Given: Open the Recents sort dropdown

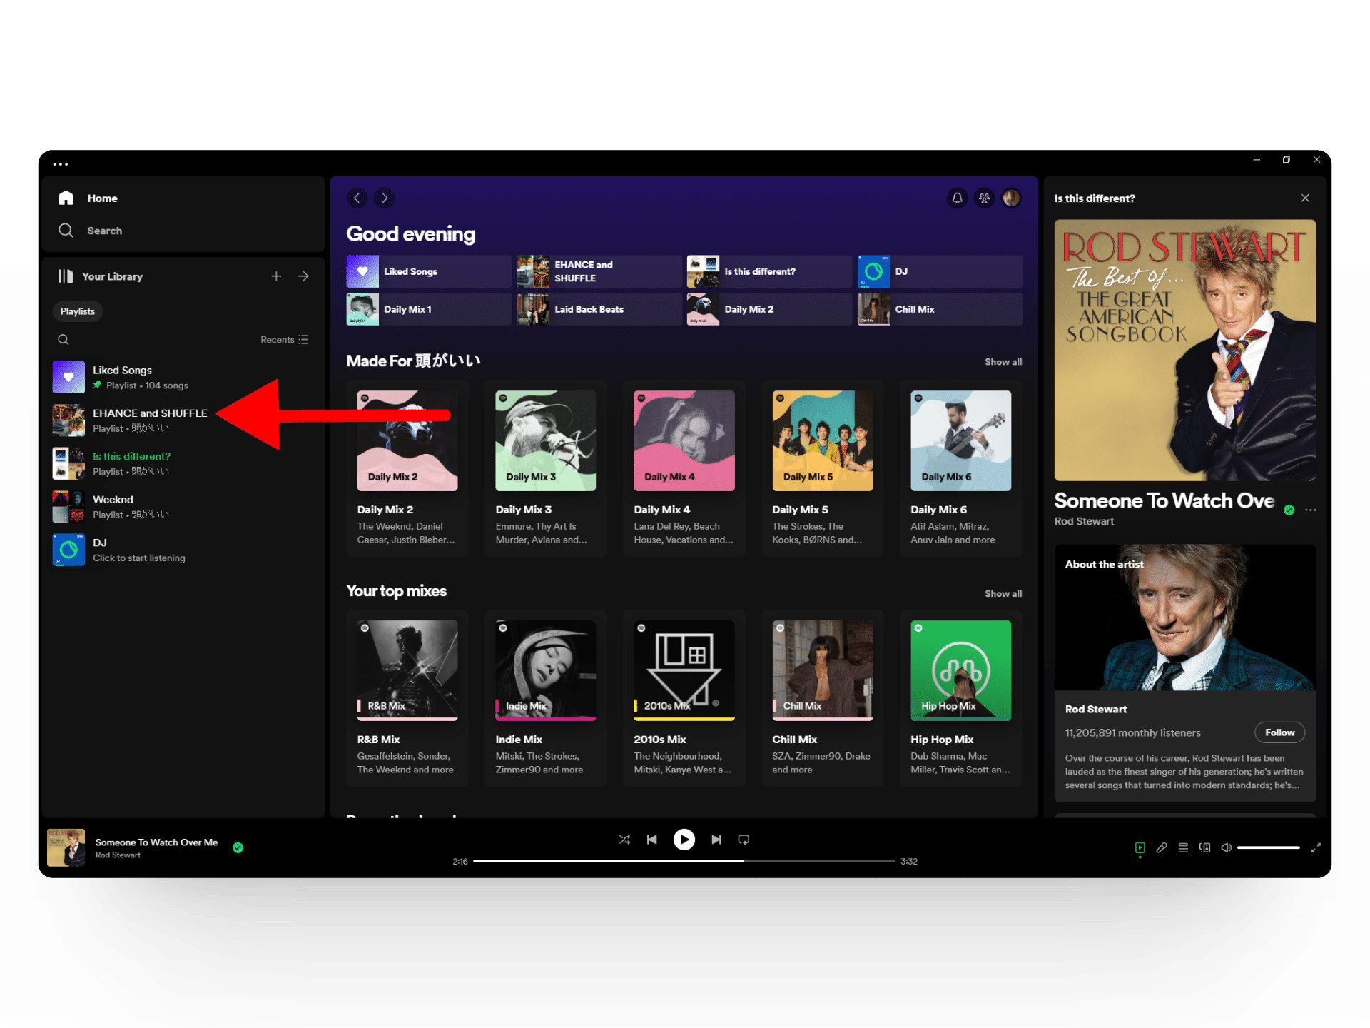Looking at the screenshot, I should [284, 340].
